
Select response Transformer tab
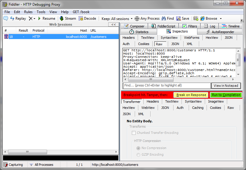pyautogui.click(x=131, y=102)
